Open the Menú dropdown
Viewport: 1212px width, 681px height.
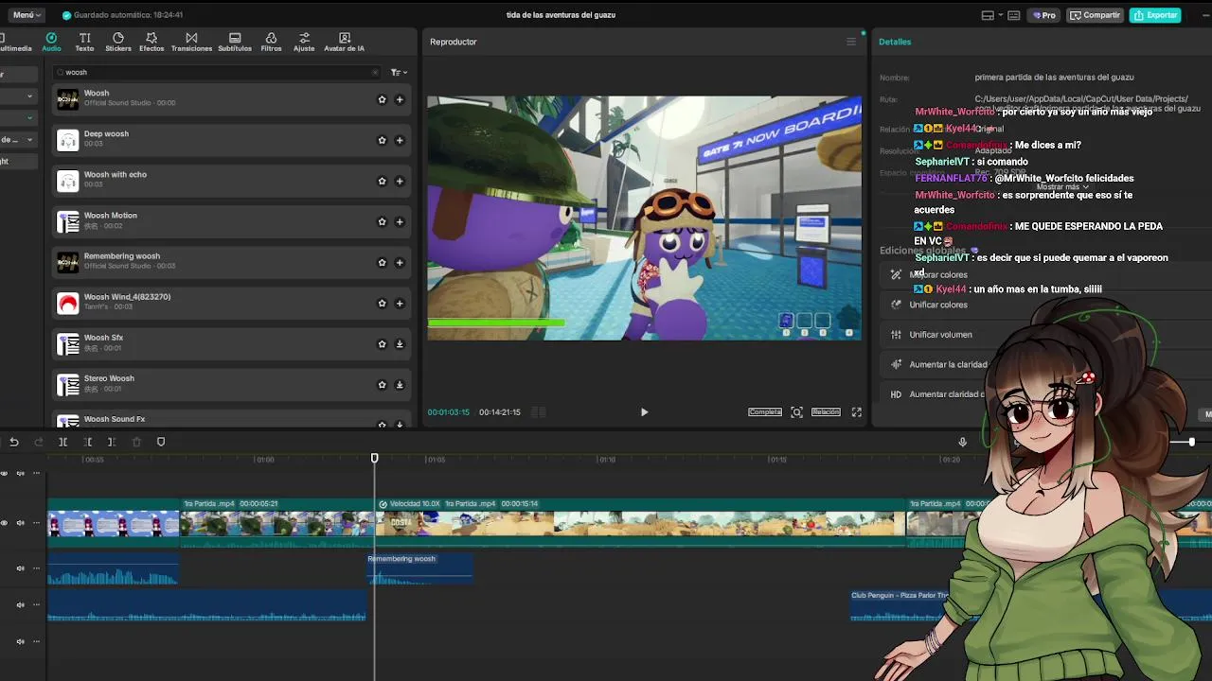[x=25, y=15]
